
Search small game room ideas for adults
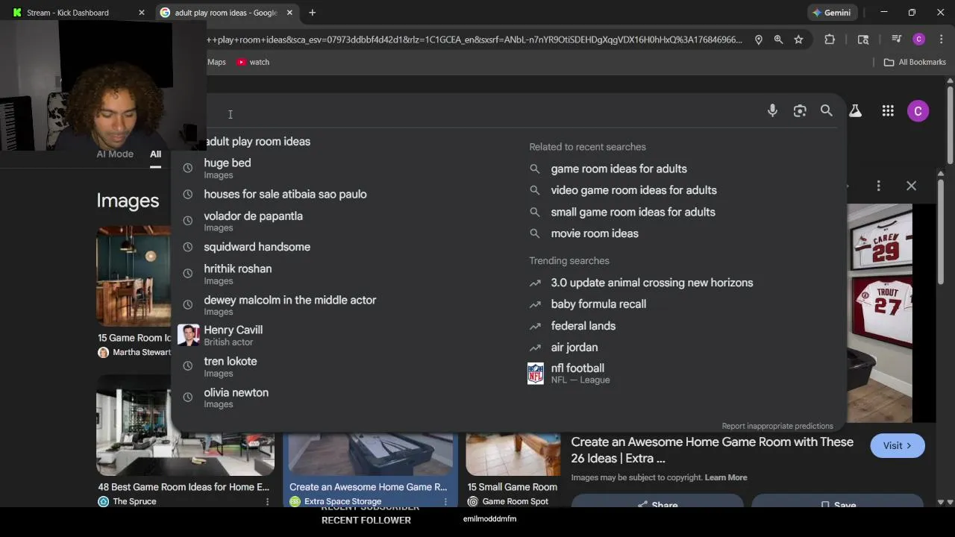(x=633, y=212)
